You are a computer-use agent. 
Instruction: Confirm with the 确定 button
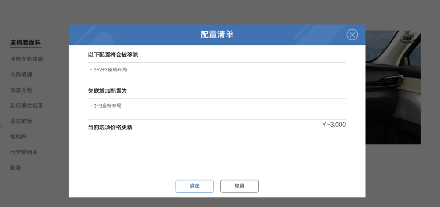(x=194, y=186)
